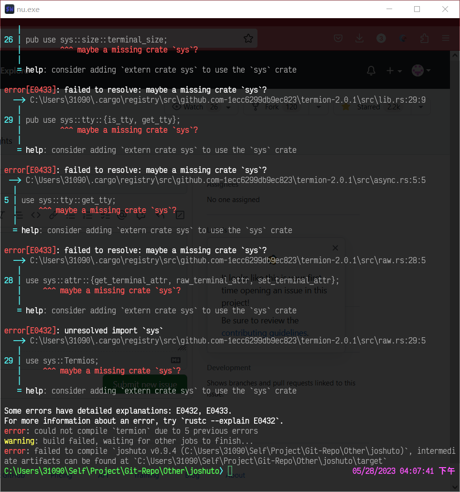Image resolution: width=460 pixels, height=492 pixels.
Task: Open browser downloads with the download arrow icon
Action: [x=359, y=38]
